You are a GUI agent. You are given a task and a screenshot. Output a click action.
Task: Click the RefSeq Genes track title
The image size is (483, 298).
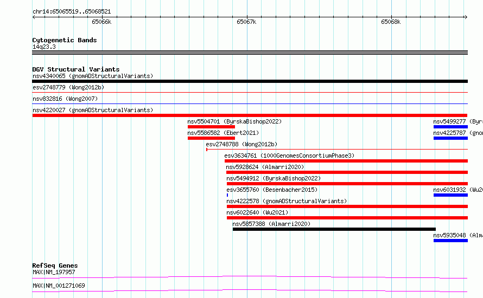55,265
